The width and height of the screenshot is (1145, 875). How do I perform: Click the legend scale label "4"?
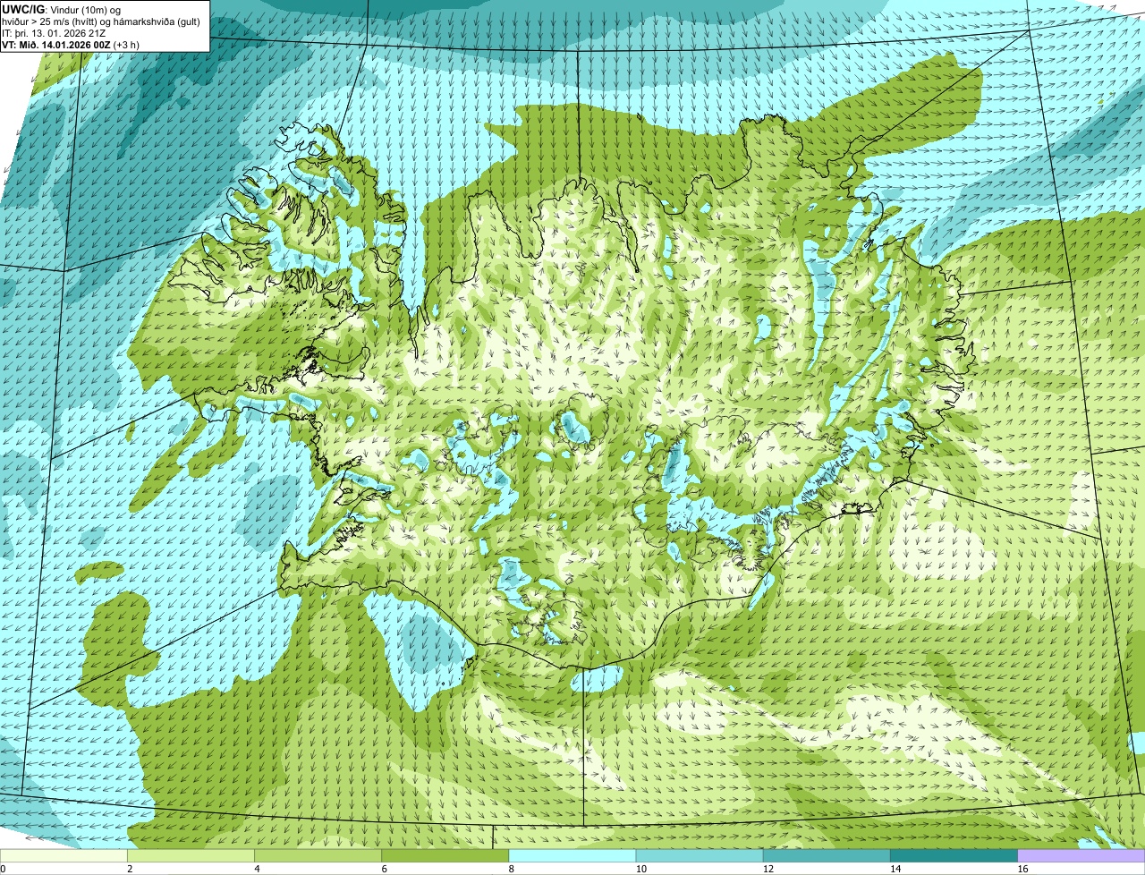[x=257, y=869]
